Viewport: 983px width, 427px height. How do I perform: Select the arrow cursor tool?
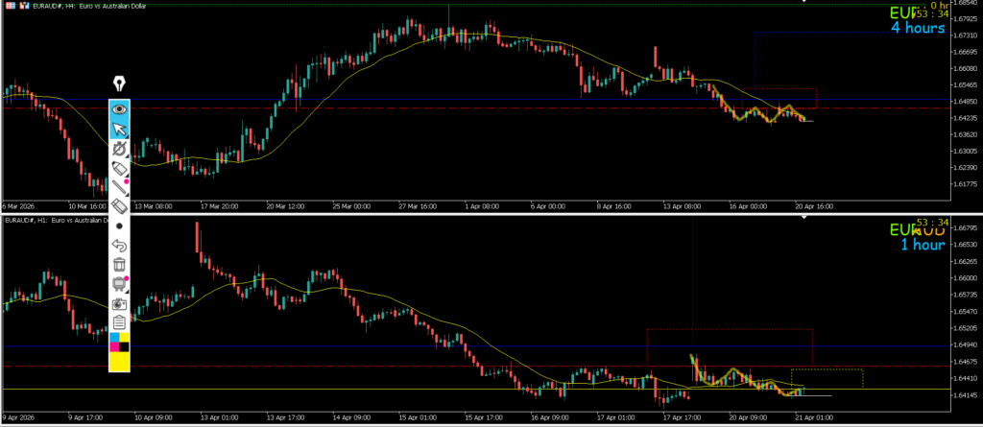click(x=120, y=130)
